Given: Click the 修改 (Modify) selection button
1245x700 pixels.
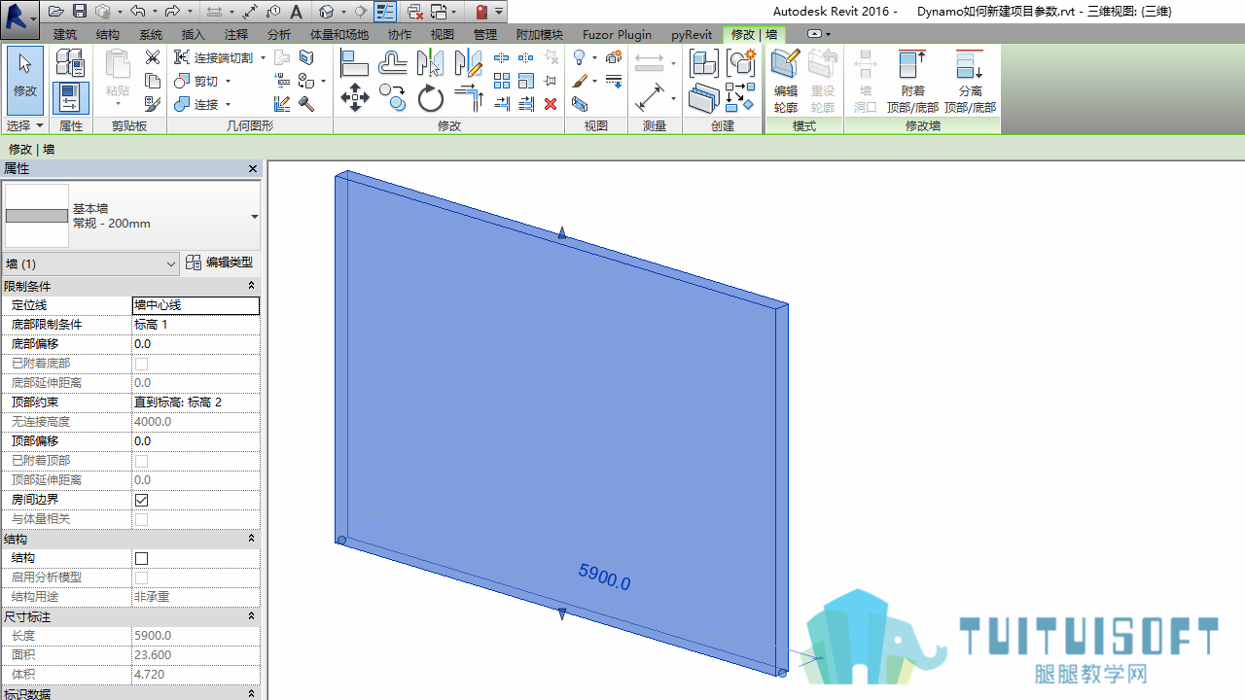Looking at the screenshot, I should tap(25, 81).
